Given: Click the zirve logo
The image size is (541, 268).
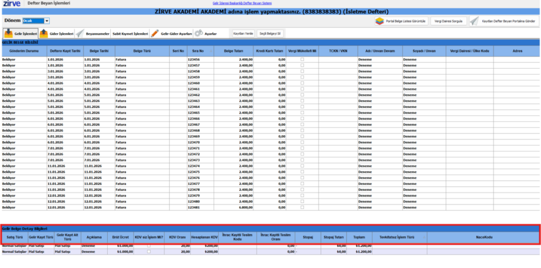Looking at the screenshot, I should click(12, 4).
